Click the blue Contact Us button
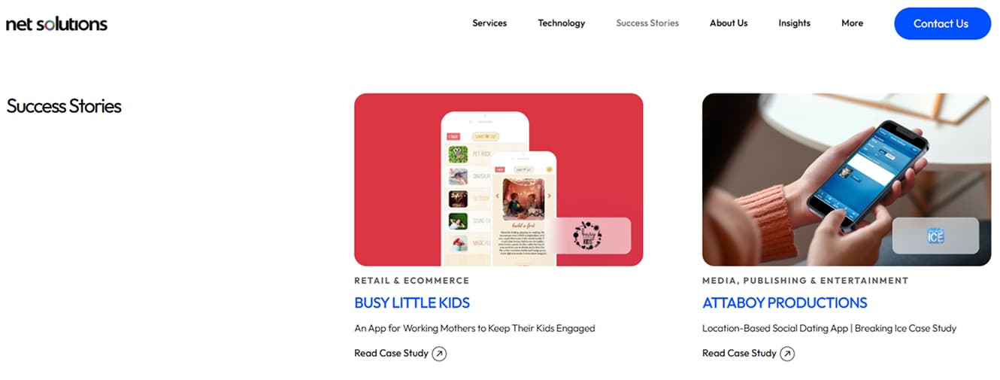 [x=942, y=23]
